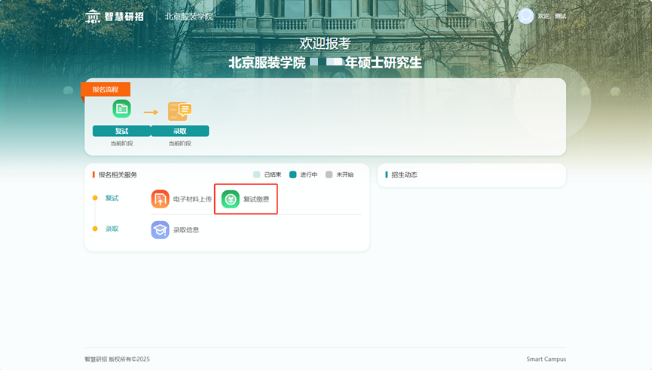Open the orange 电子材料上传 icon
Viewport: 652px width, 370px height.
(160, 199)
